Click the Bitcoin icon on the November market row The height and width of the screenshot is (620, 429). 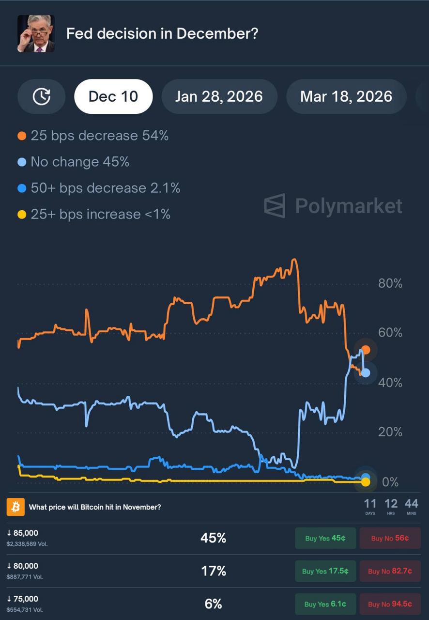coord(16,507)
